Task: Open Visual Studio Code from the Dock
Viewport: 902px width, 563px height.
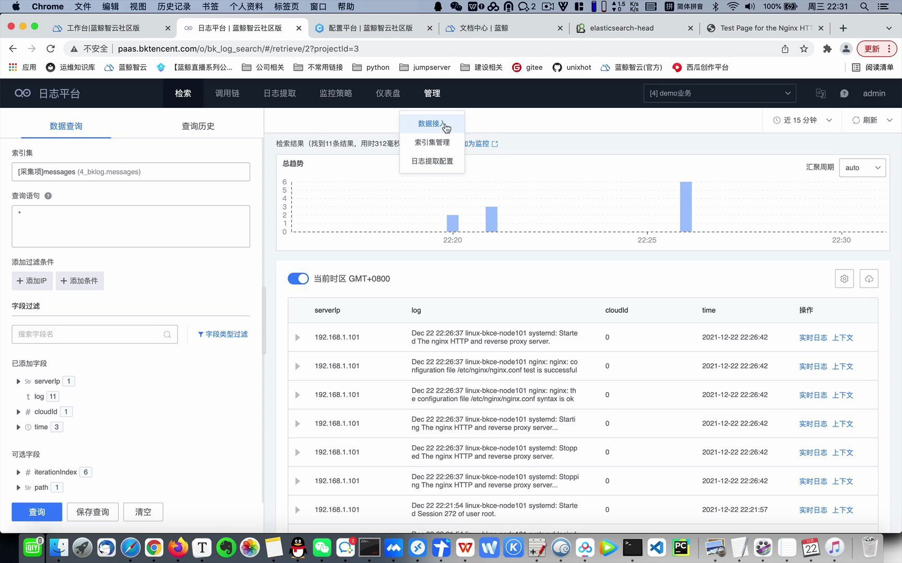Action: (x=657, y=547)
